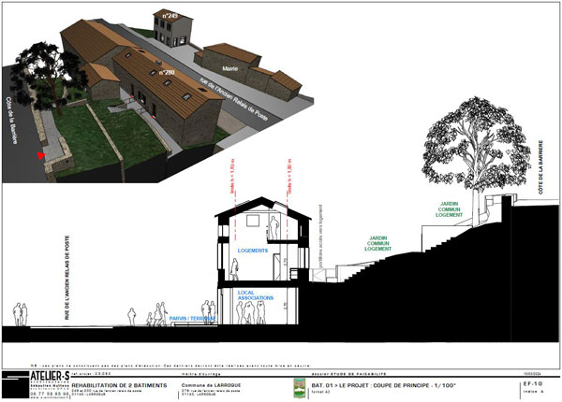Click the lower JARDIN COMMUN LOGEMENT label
Screen dimensions: 562x402
coord(379,243)
